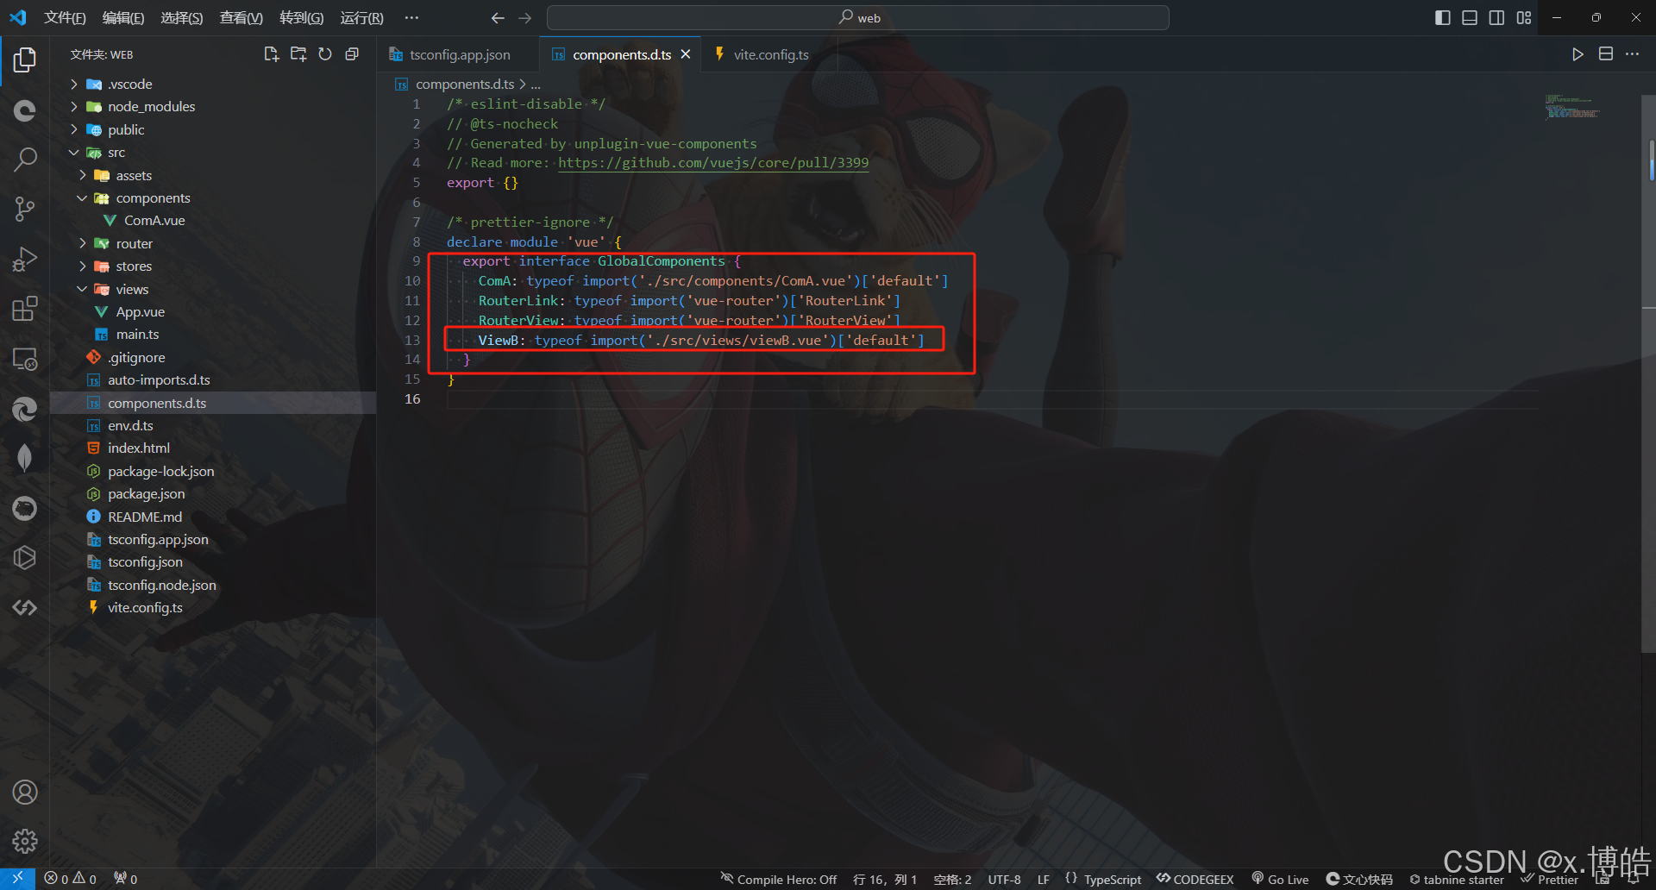Screen dimensions: 1656x890
Task: Navigate forward with the arrow
Action: point(525,18)
